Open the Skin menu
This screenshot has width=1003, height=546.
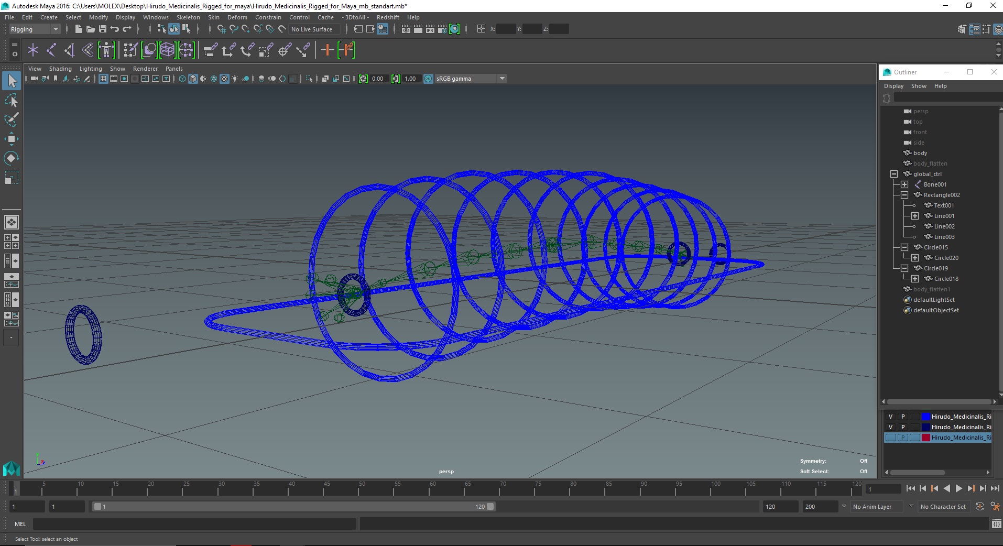click(214, 17)
